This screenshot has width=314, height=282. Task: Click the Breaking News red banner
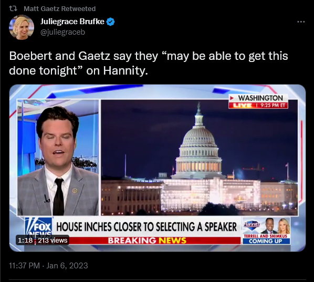click(147, 241)
